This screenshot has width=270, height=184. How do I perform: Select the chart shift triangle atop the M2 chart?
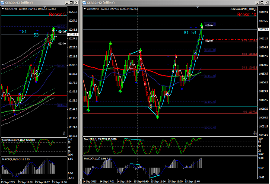point(197,7)
